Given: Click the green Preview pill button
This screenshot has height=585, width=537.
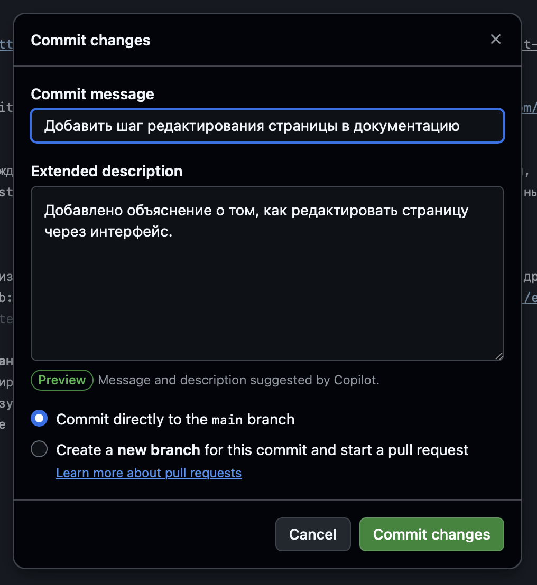Looking at the screenshot, I should pyautogui.click(x=62, y=380).
